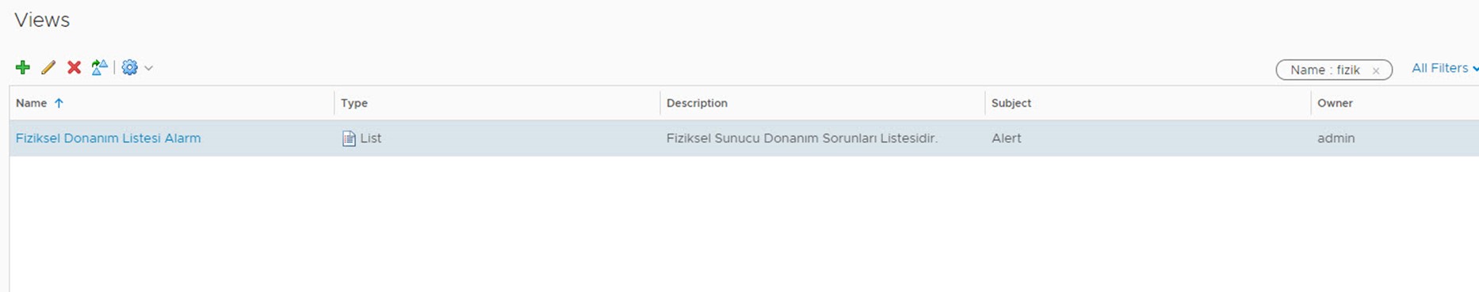The height and width of the screenshot is (292, 1479).
Task: Sort by the Name column header
Action: pos(32,103)
